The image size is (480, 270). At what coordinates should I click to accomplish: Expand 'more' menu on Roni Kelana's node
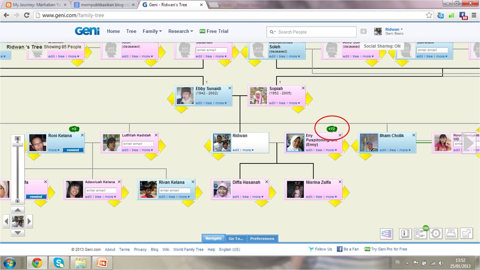click(54, 150)
